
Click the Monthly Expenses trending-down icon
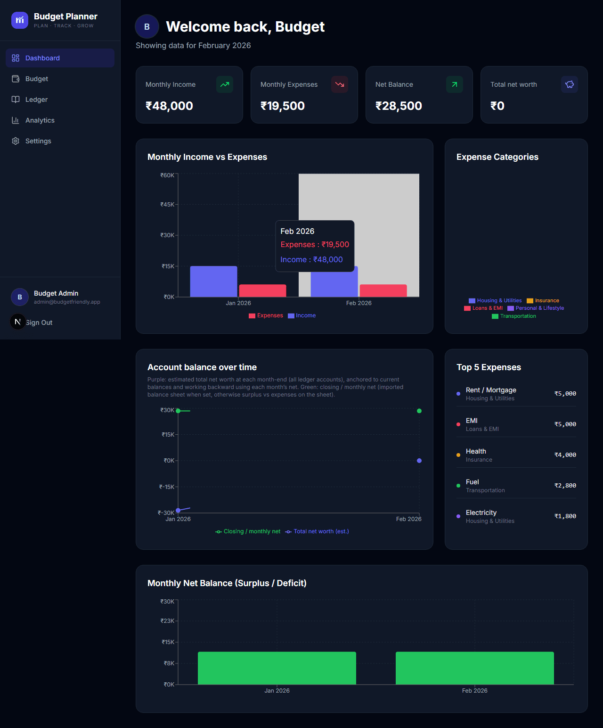point(340,84)
